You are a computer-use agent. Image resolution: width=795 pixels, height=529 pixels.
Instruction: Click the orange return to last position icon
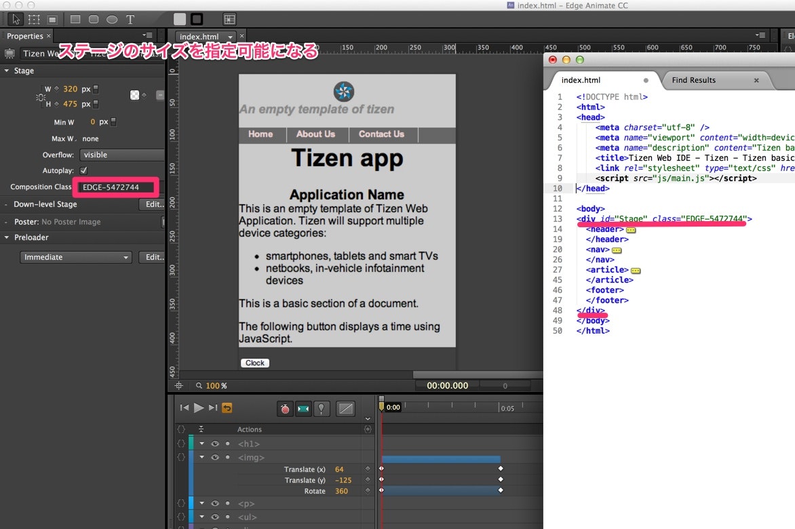(227, 408)
